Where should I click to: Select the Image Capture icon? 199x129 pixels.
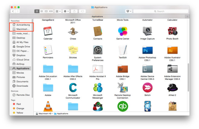point(147,31)
